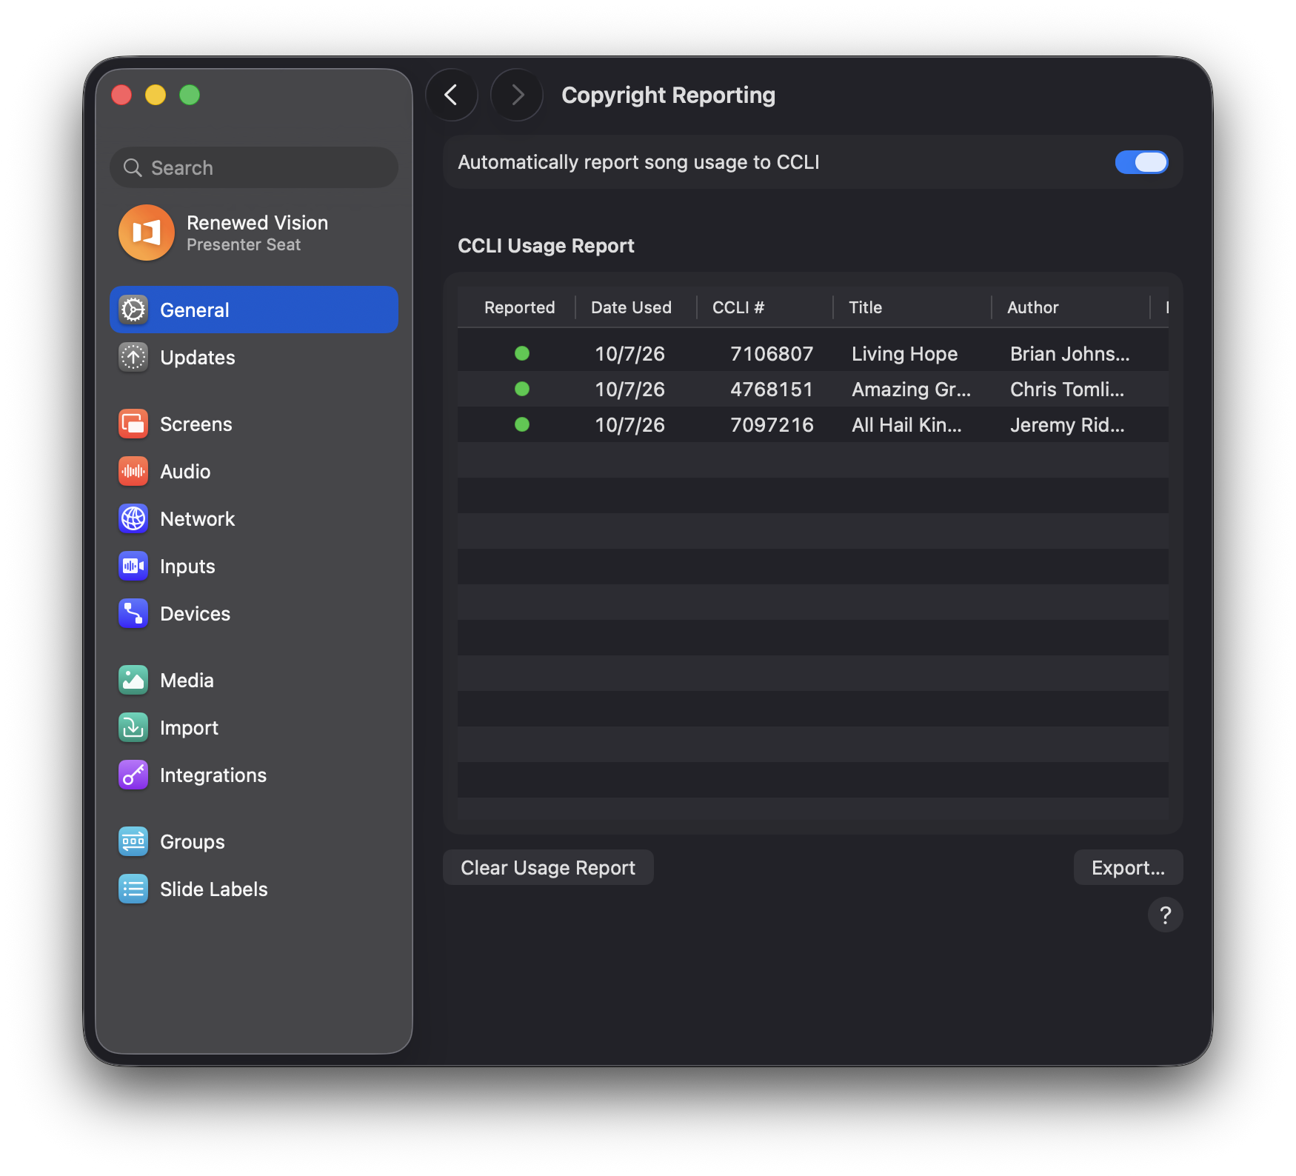Open help with the question mark button
The image size is (1296, 1176).
click(1165, 915)
